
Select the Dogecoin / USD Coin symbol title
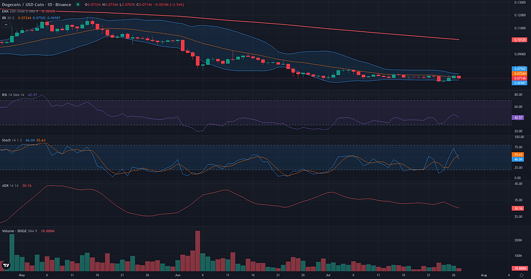37,5
